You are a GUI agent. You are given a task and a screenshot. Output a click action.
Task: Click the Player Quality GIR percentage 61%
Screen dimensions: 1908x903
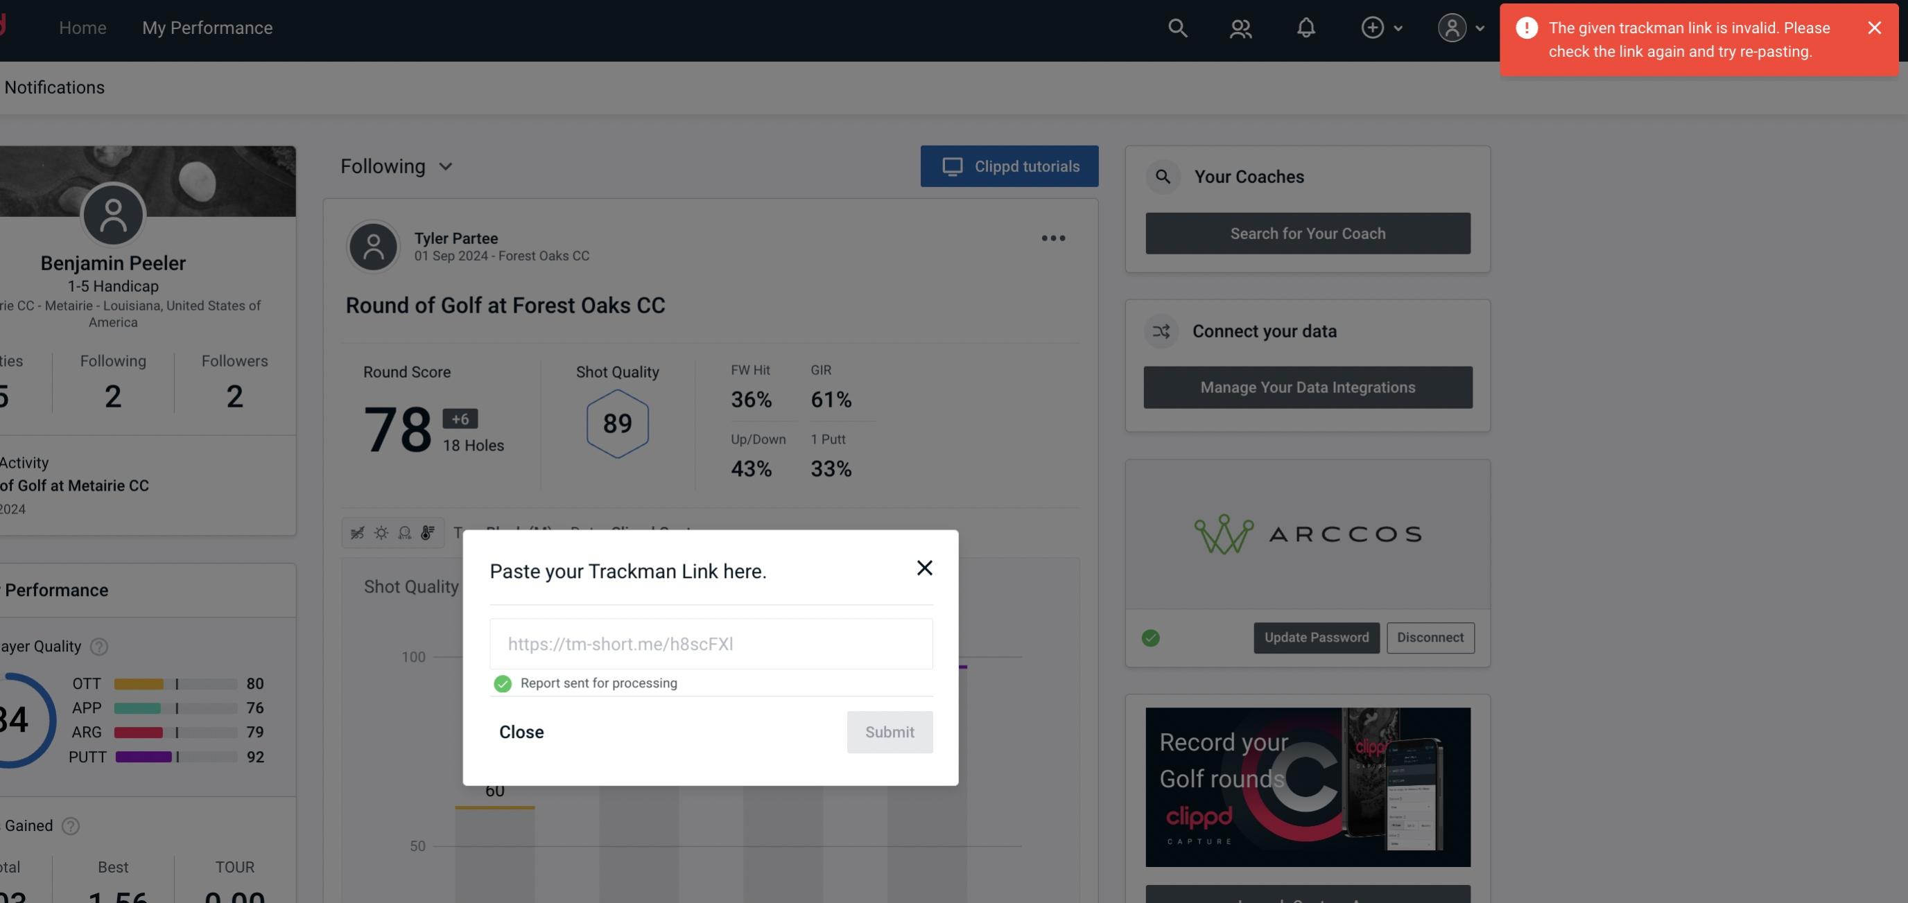tap(832, 398)
